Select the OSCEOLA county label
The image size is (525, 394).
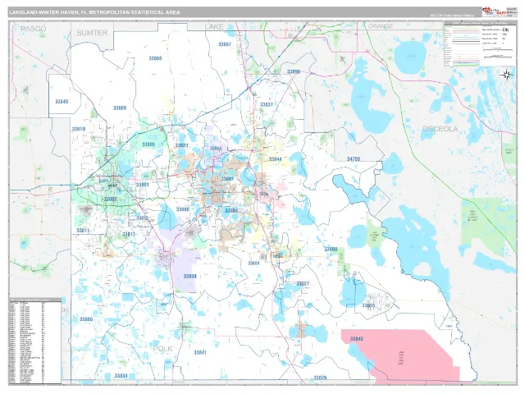[x=440, y=129]
